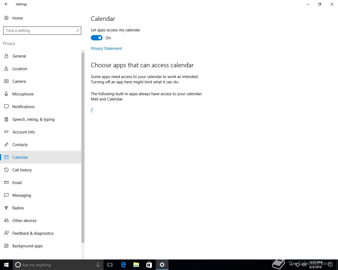The width and height of the screenshot is (338, 270).
Task: Select the Calendar grid icon
Action: (x=6, y=157)
